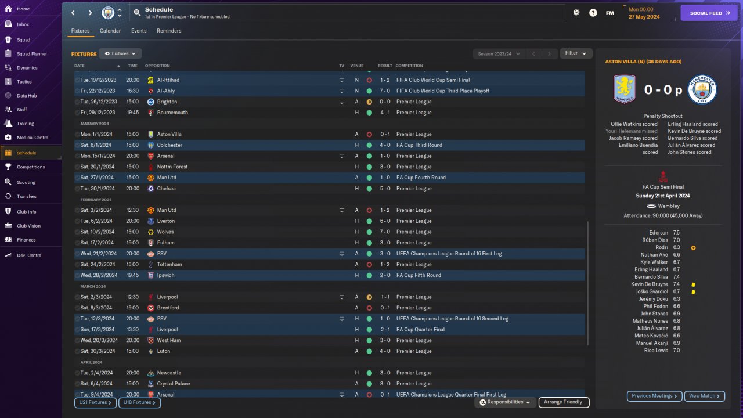Open the Medical Centre
Image resolution: width=743 pixels, height=418 pixels.
pos(33,138)
